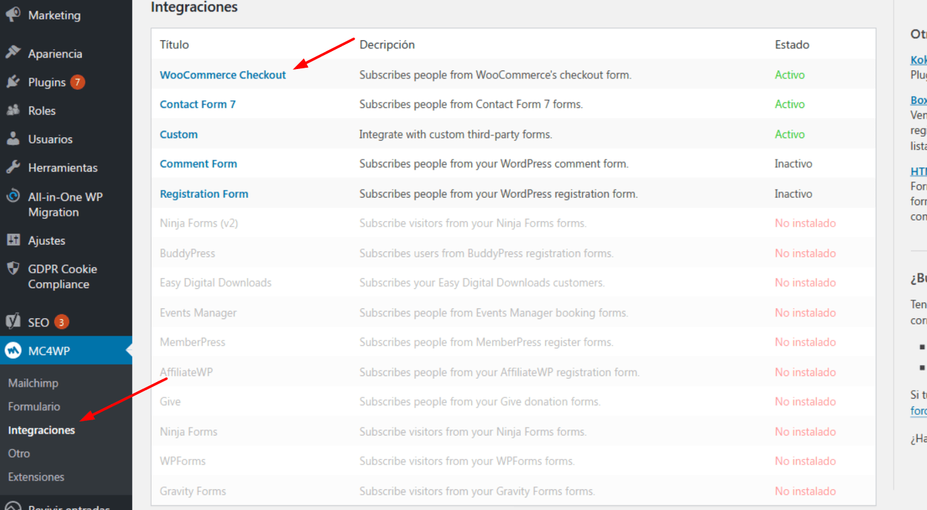This screenshot has width=927, height=510.
Task: Click the WPForms row title
Action: 183,461
